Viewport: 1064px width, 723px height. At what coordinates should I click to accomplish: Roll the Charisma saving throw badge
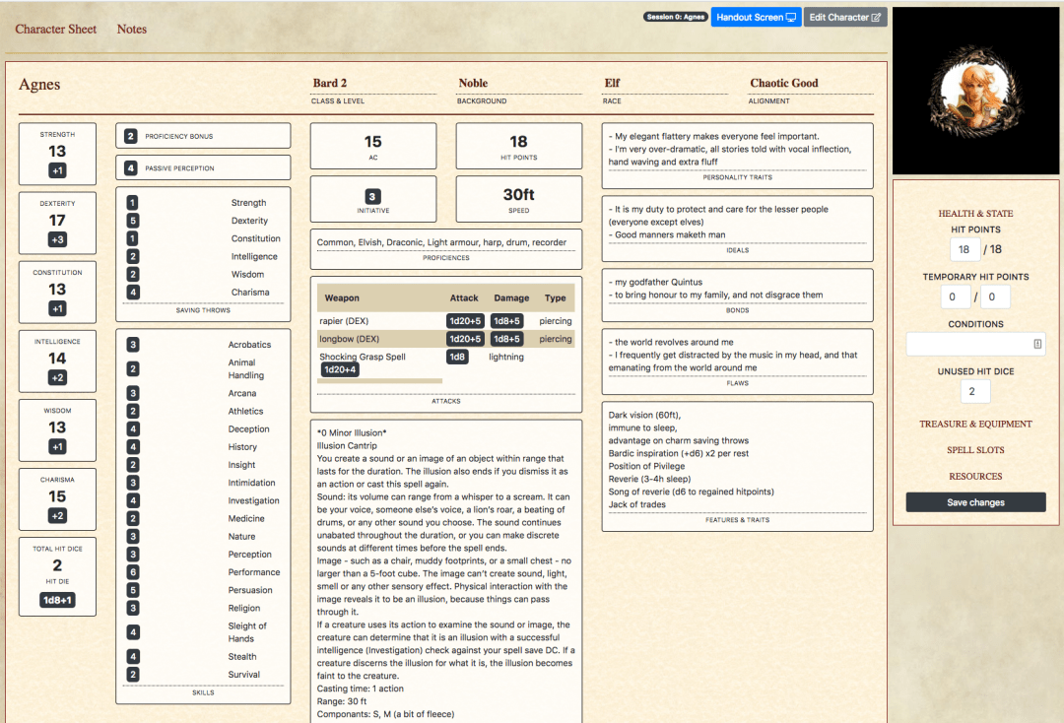click(x=132, y=293)
